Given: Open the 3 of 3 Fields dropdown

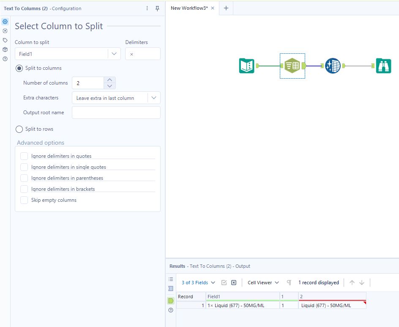Looking at the screenshot, I should pos(197,282).
